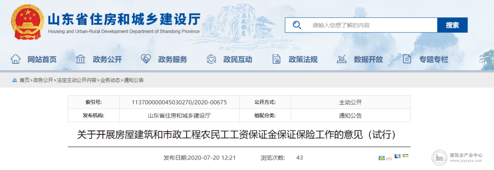The width and height of the screenshot is (494, 170).
Task: Go to 数据开放 in the navigation bar
Action: 368,59
